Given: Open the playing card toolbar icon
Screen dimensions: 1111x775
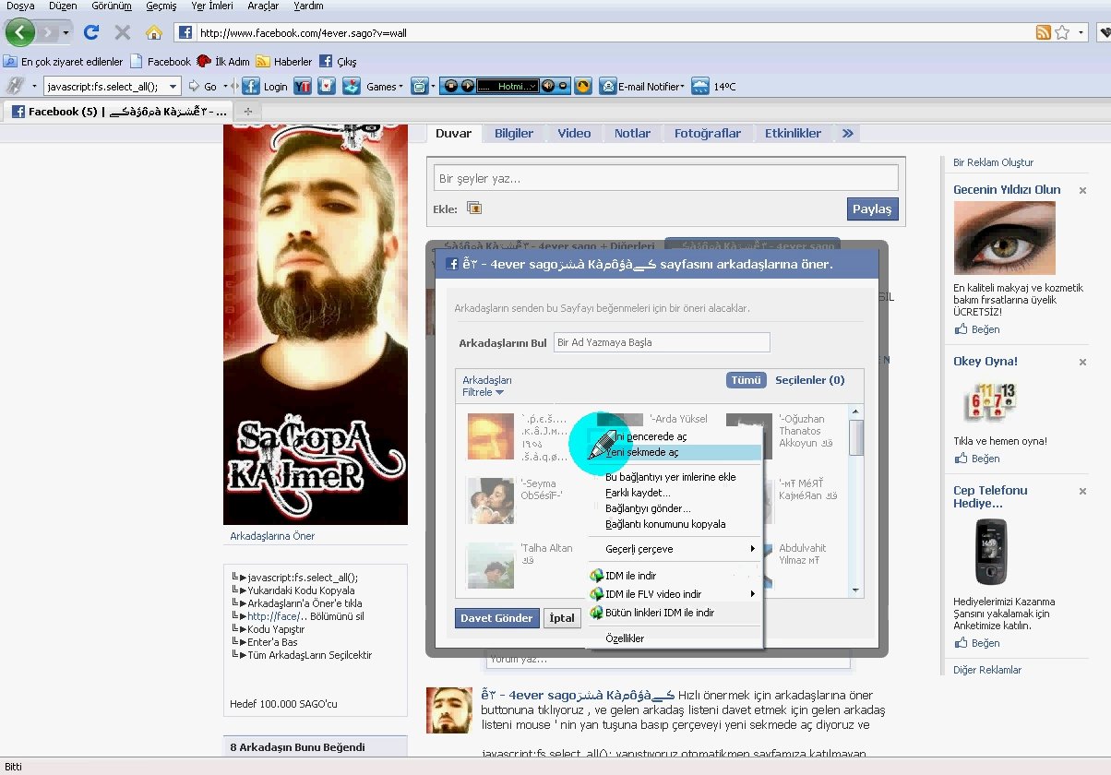Looking at the screenshot, I should coord(326,86).
